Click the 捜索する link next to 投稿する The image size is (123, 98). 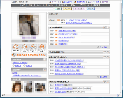[x=29, y=66]
